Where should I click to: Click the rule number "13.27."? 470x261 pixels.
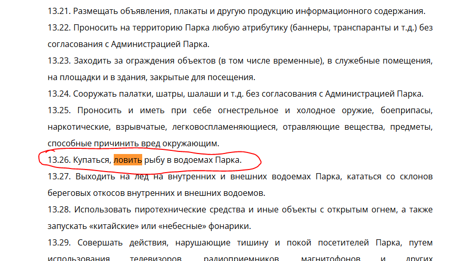[59, 176]
